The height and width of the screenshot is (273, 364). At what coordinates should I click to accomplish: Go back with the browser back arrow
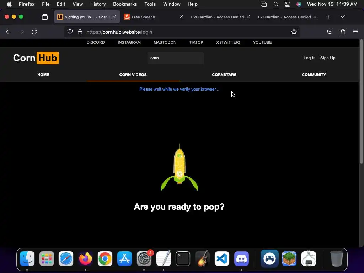[x=9, y=32]
